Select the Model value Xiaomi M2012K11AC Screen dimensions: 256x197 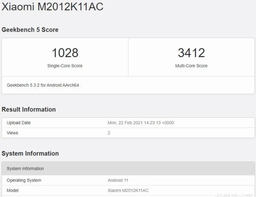[x=128, y=190]
